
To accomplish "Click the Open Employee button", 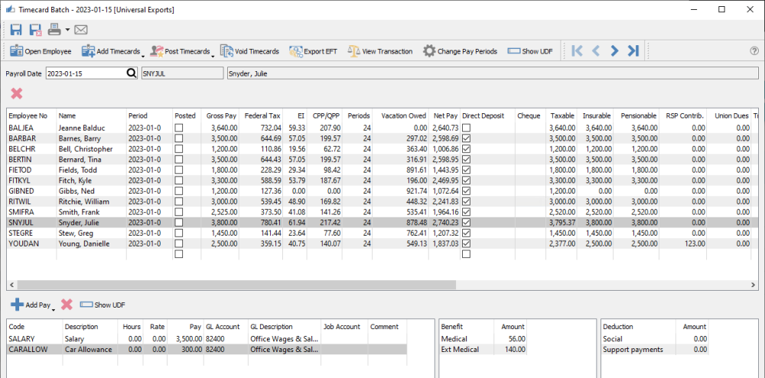I will tap(41, 51).
